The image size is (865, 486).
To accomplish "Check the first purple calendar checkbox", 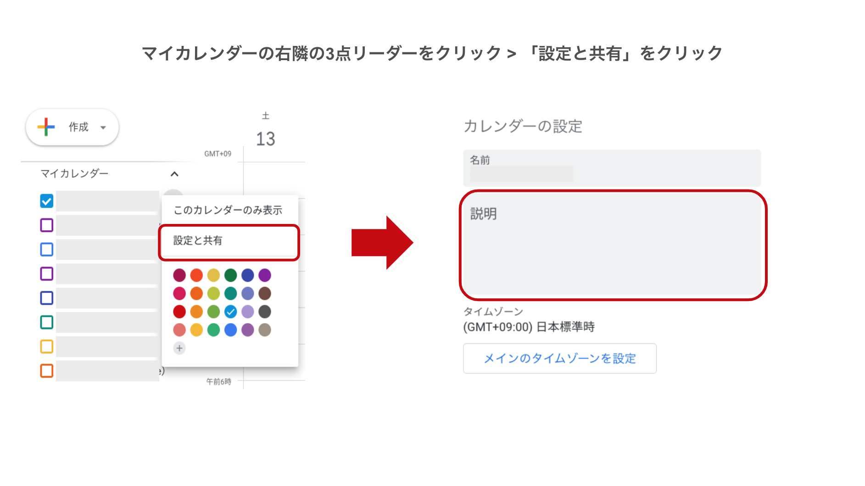I will pyautogui.click(x=47, y=225).
